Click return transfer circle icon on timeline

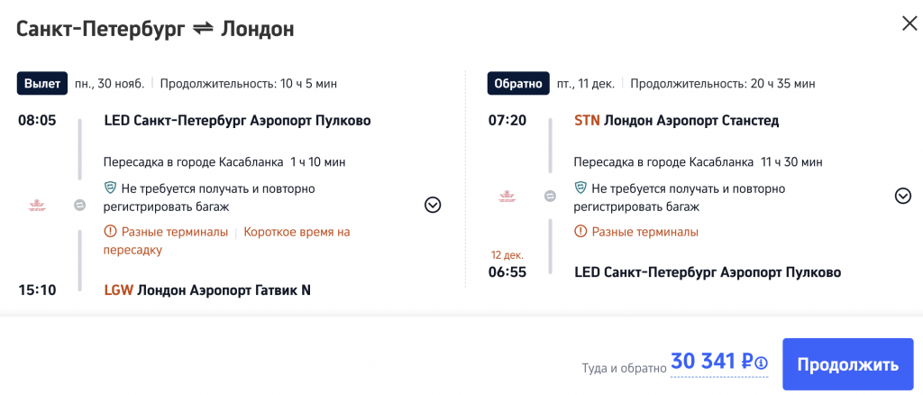tap(550, 196)
